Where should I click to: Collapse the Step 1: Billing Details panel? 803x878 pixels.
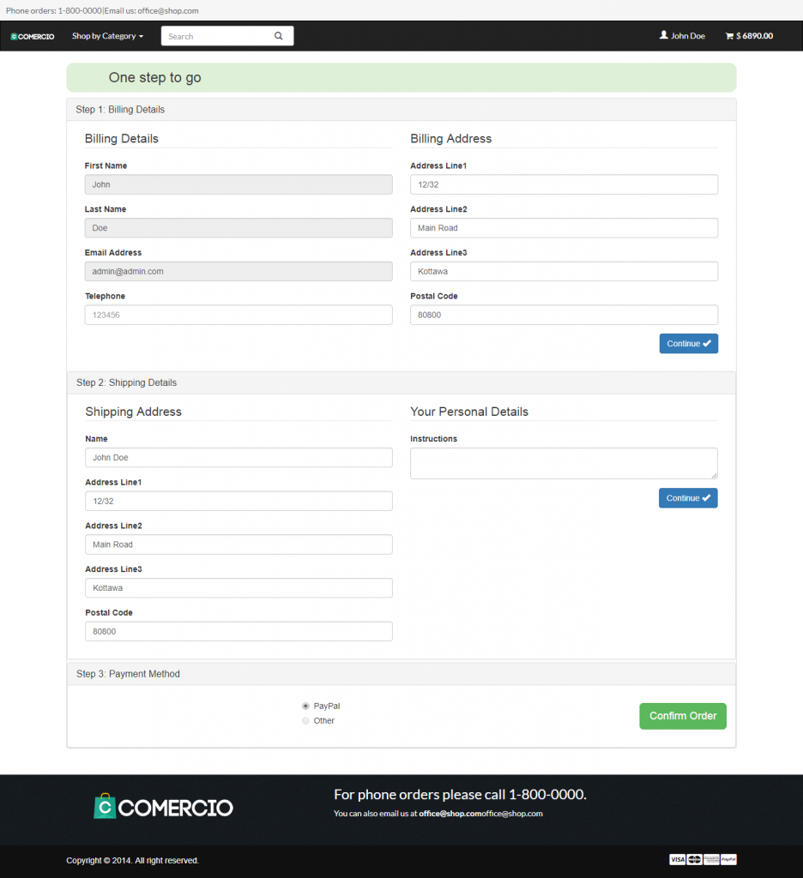point(120,110)
